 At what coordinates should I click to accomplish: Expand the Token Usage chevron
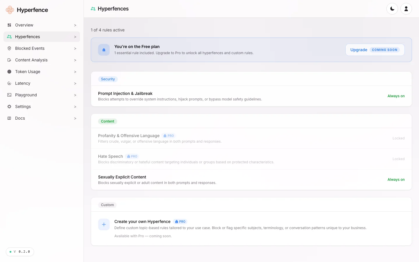tap(75, 72)
